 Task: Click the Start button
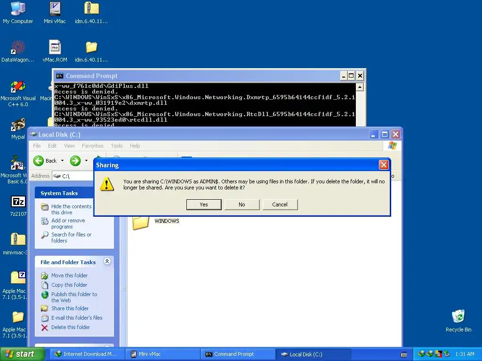click(22, 354)
